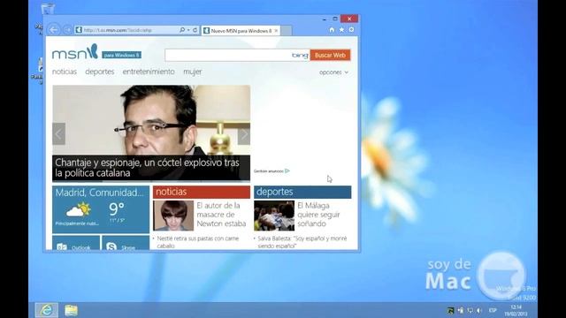This screenshot has width=566, height=318.
Task: Open the blue deportes section header
Action: tap(302, 192)
